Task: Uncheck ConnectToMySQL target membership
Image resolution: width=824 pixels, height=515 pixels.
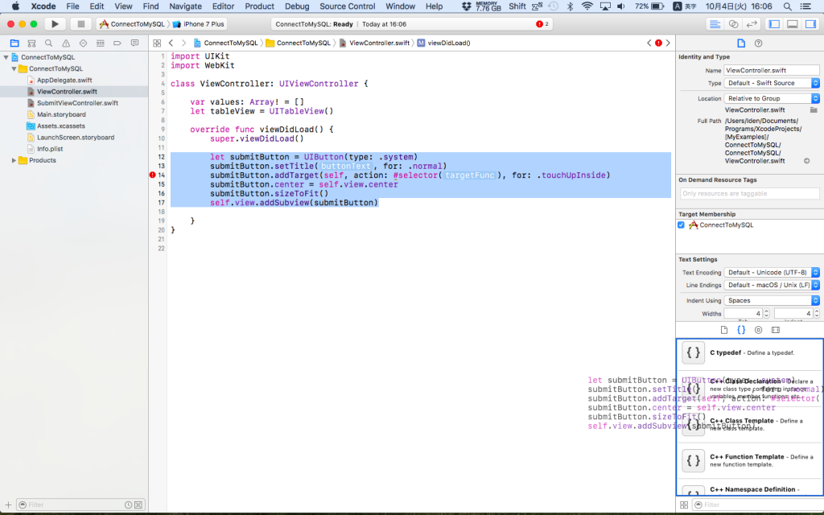Action: pyautogui.click(x=682, y=225)
